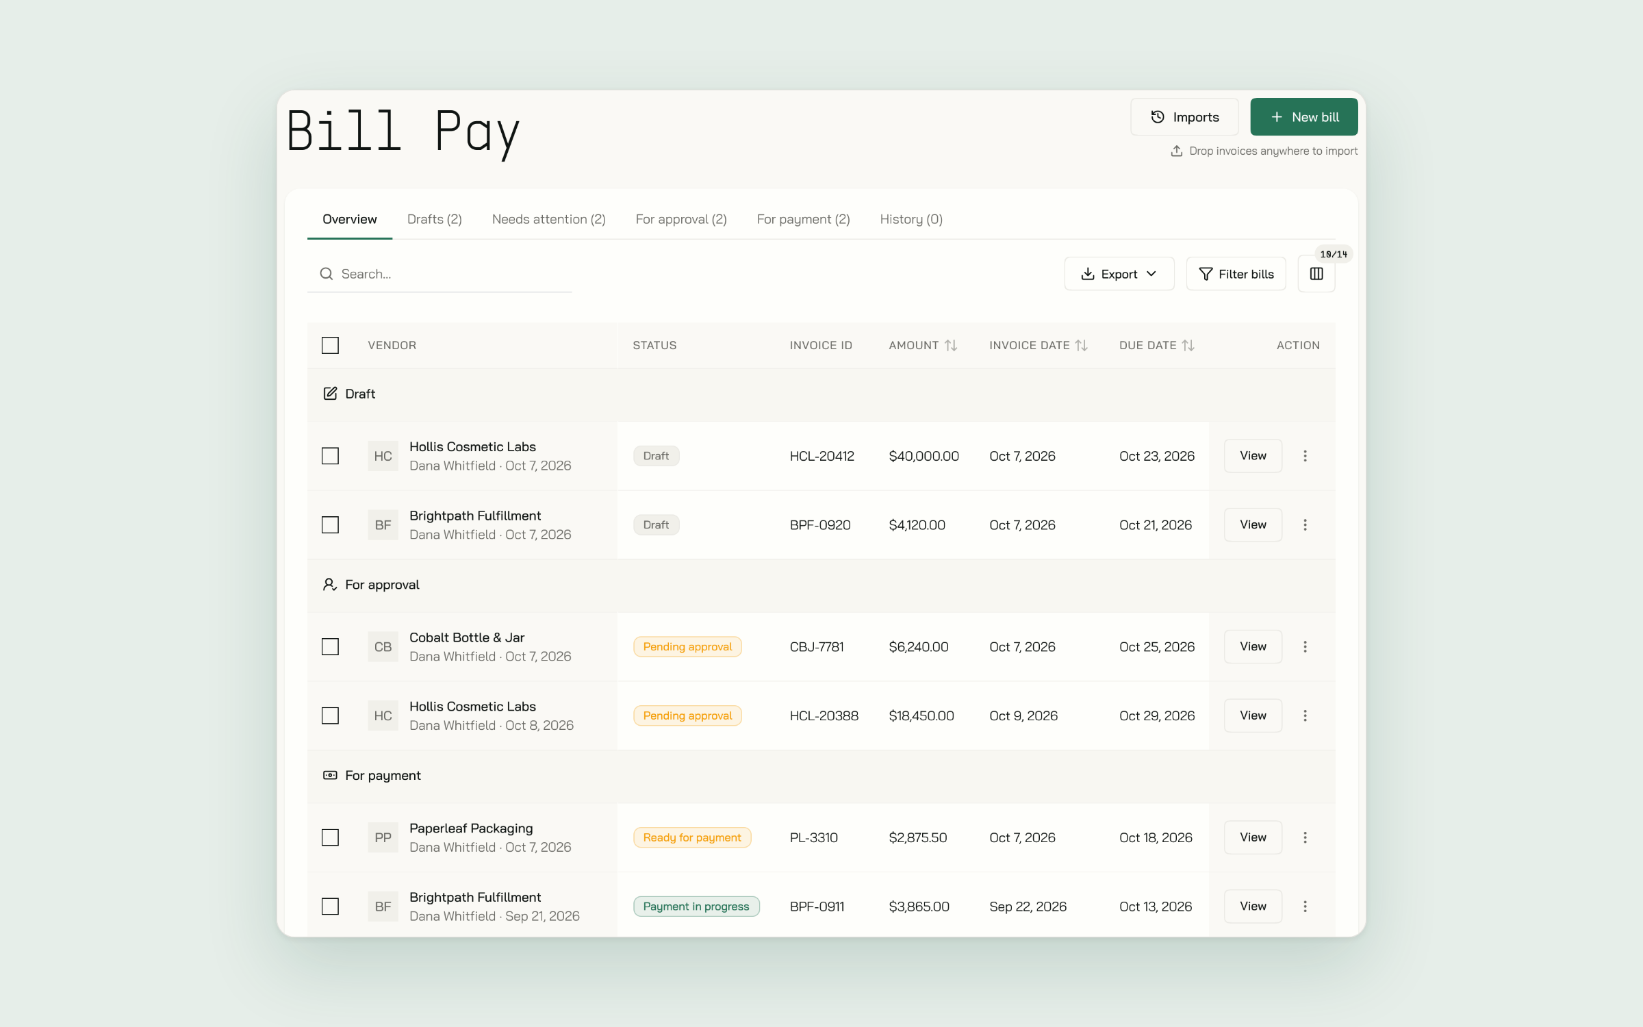Focus the Search bills input field
The width and height of the screenshot is (1643, 1027).
click(x=440, y=274)
